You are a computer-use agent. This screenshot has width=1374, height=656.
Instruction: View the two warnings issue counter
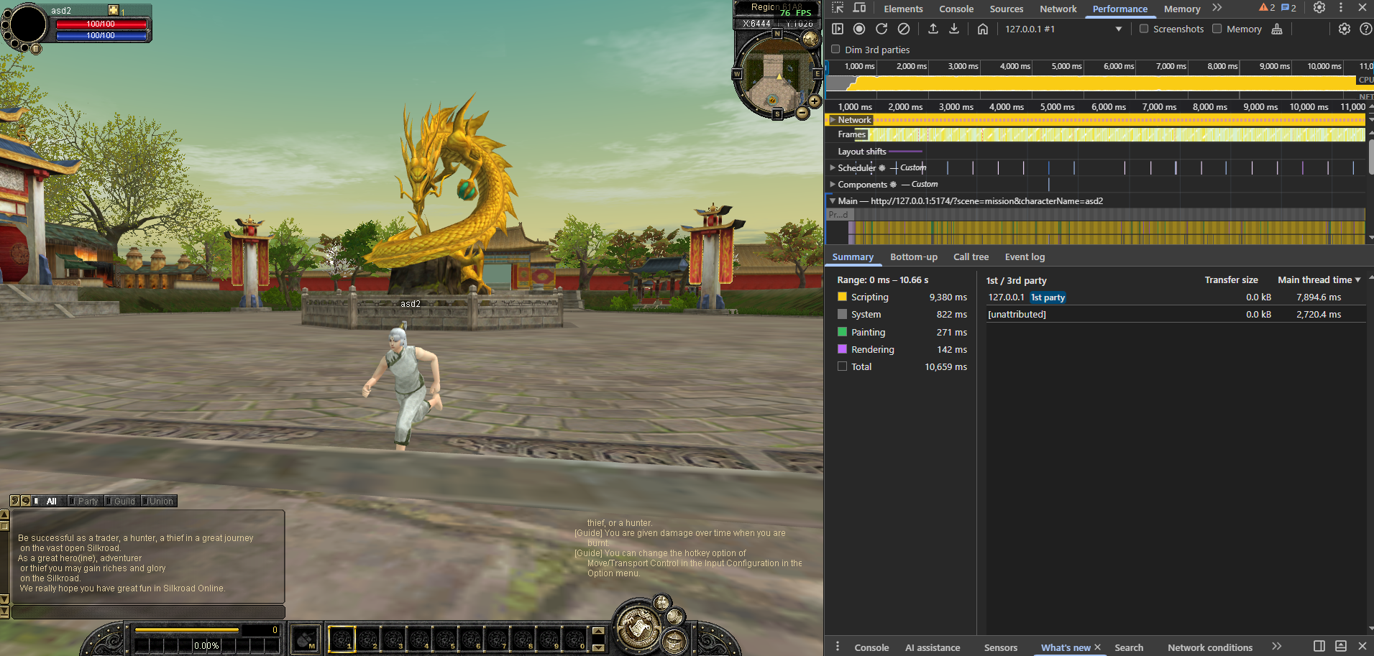pos(1267,8)
